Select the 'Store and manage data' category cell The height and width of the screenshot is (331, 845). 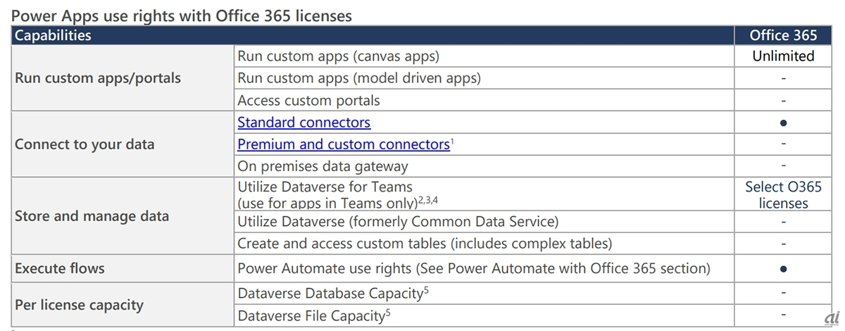click(92, 216)
